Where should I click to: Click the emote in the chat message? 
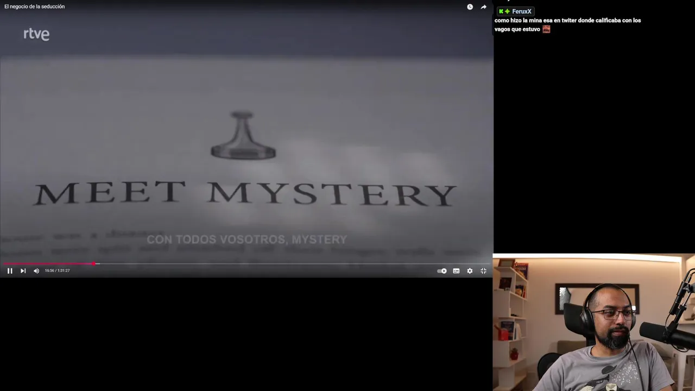(x=546, y=29)
